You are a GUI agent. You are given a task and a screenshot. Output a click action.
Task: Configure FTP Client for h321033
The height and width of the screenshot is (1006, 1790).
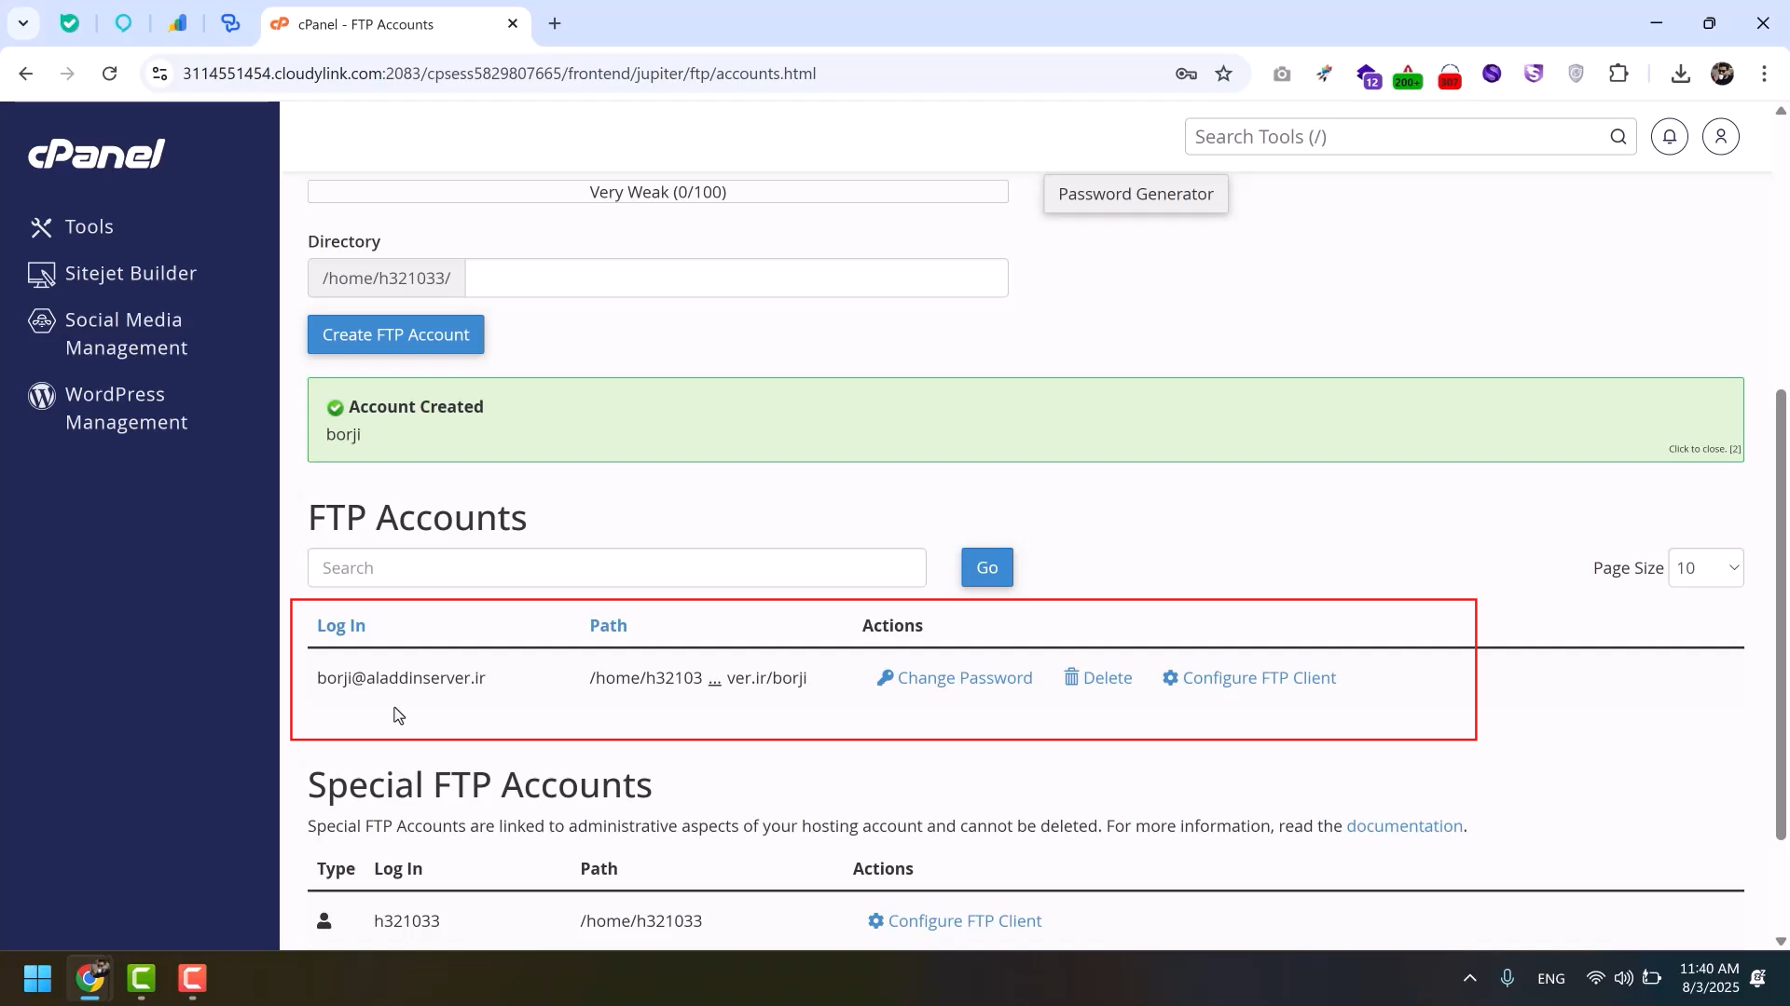955,921
